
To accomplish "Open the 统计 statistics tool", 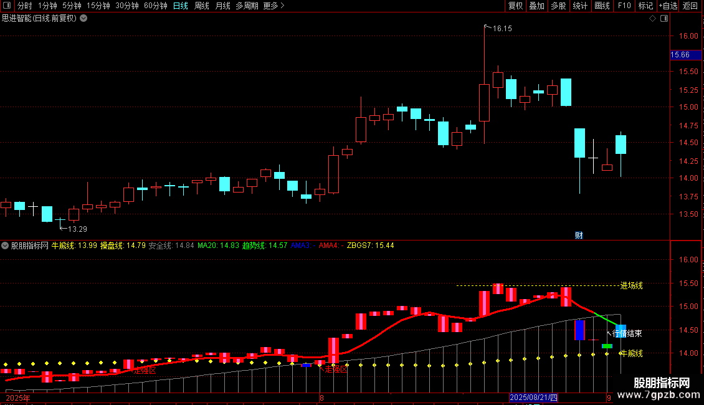I will coord(579,6).
